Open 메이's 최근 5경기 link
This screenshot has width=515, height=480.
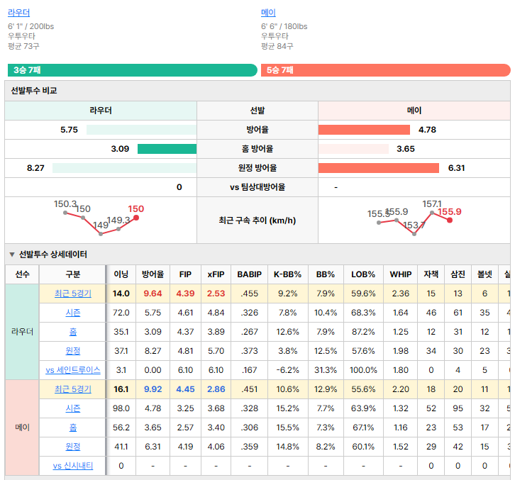73,389
